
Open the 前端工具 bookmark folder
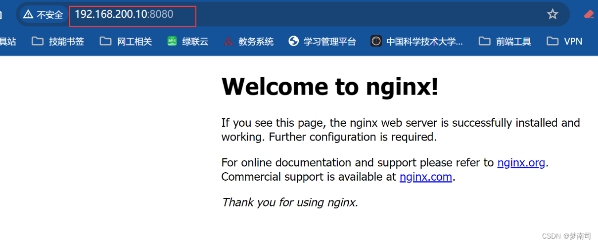505,41
